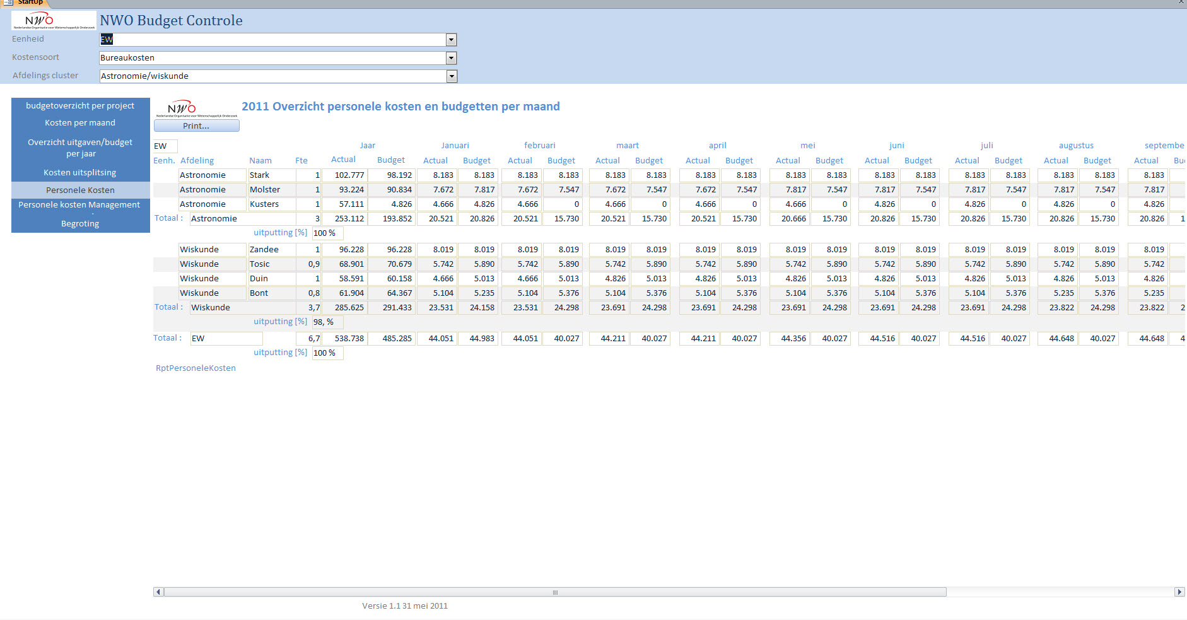Open budgetoverzicht per project menu item
This screenshot has width=1187, height=620.
(x=80, y=106)
